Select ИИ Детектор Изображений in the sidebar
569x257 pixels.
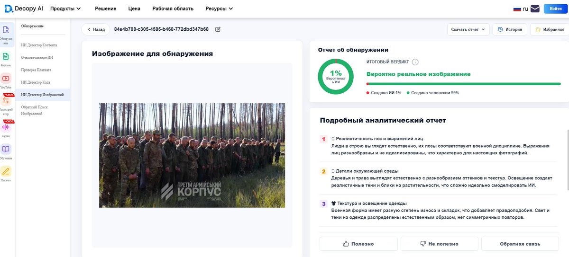42,95
